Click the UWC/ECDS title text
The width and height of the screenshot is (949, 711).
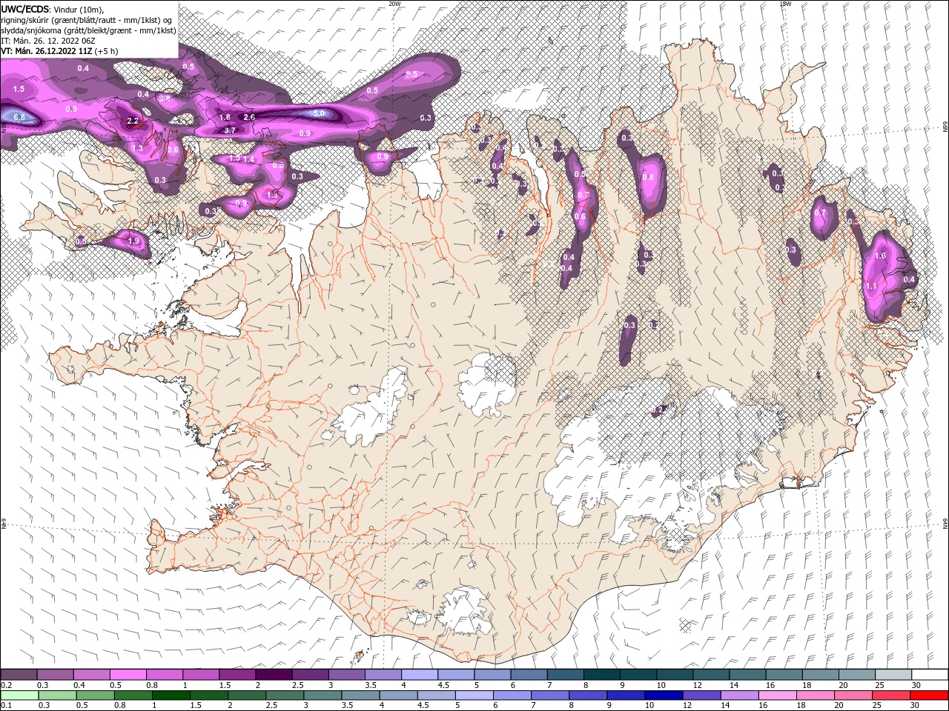pos(26,8)
